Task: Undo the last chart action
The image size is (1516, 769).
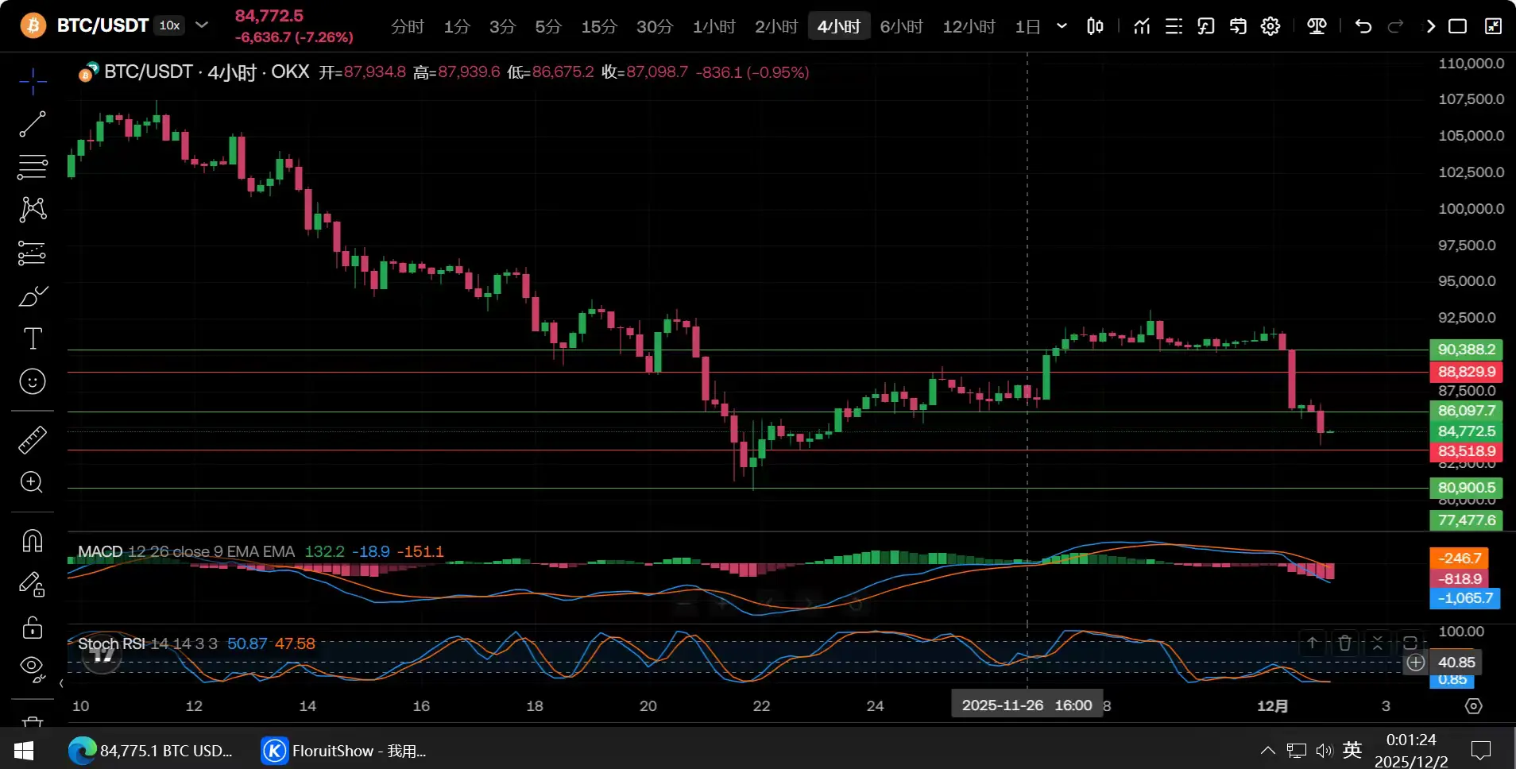Action: (1363, 26)
